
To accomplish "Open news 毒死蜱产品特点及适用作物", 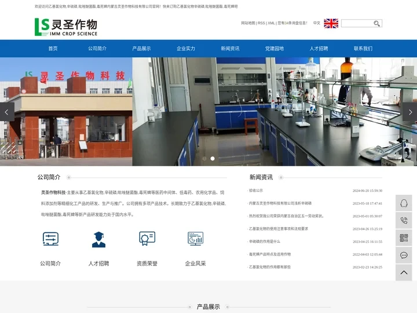I will (x=270, y=254).
